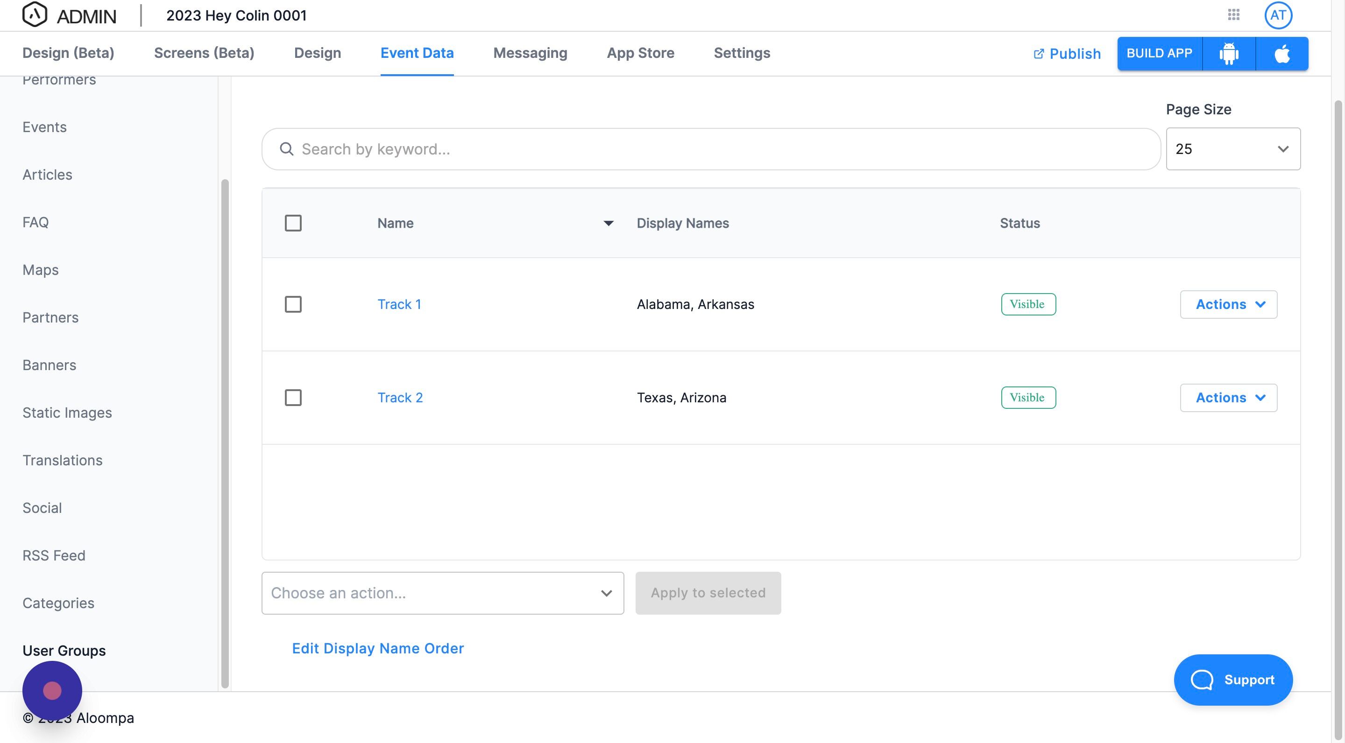
Task: Open the Choose an action dropdown
Action: [x=443, y=593]
